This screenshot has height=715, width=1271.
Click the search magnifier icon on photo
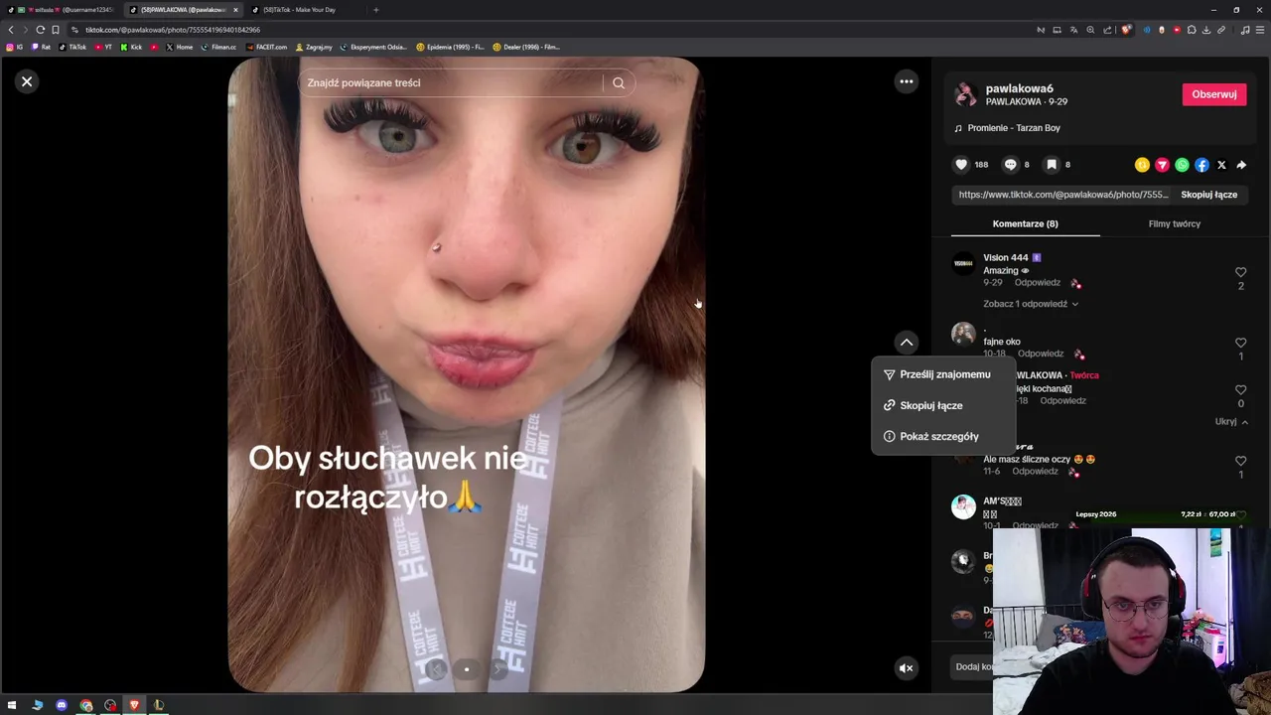tap(619, 82)
